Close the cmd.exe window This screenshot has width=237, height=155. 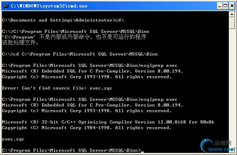(232, 6)
